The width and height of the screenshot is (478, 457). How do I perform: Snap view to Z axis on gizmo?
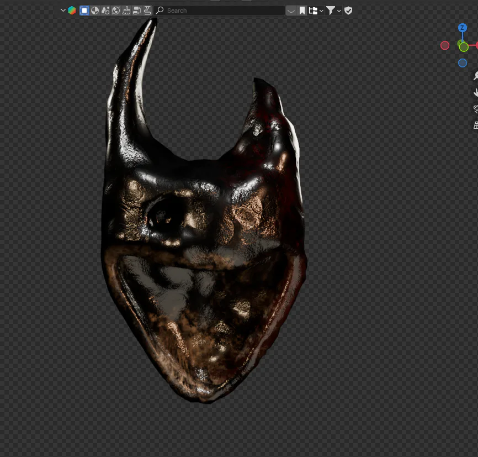pos(463,28)
